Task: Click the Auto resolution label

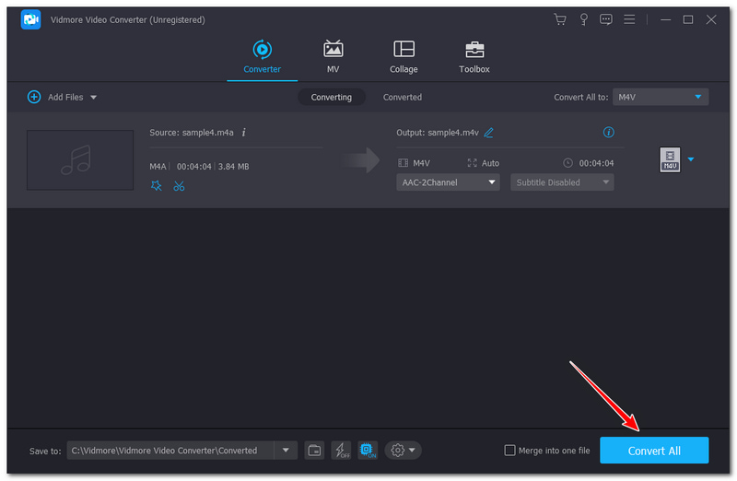Action: (490, 163)
